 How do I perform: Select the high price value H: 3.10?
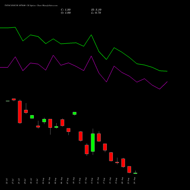pos(96,10)
